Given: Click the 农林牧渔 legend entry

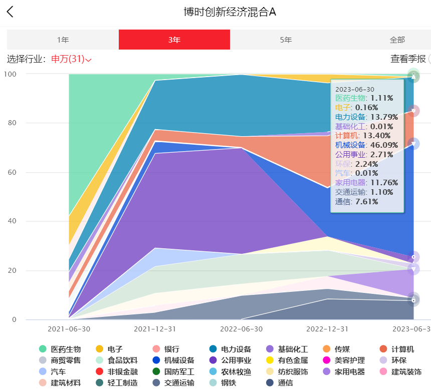Looking at the screenshot, I should click(x=231, y=371).
